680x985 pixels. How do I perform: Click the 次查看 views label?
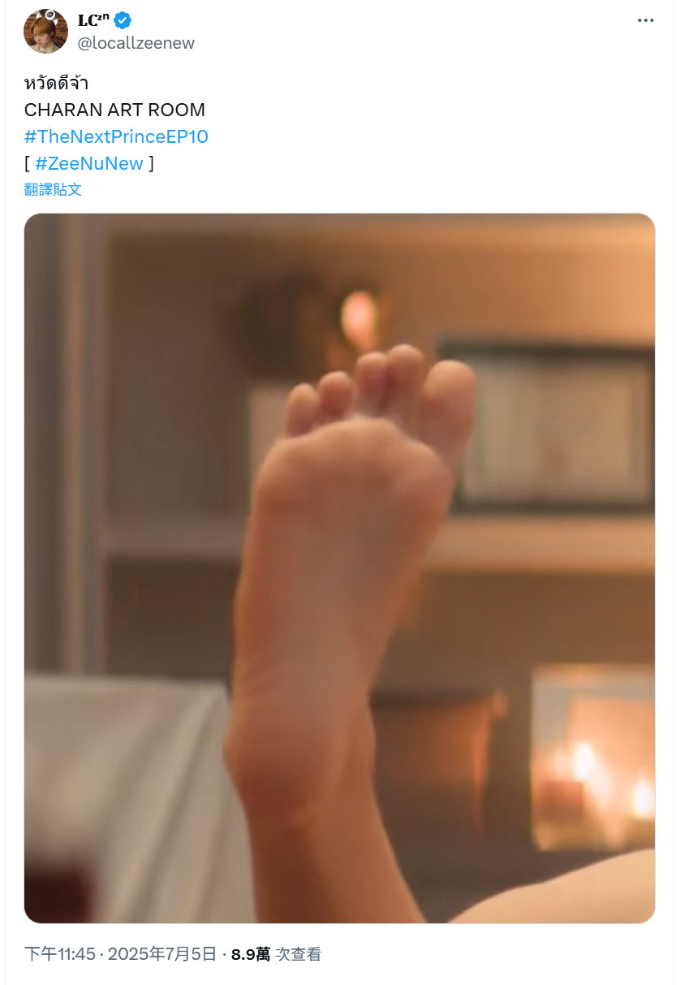point(299,954)
